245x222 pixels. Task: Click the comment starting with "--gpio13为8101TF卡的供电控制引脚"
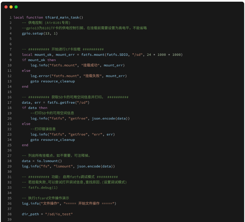tap(84, 28)
